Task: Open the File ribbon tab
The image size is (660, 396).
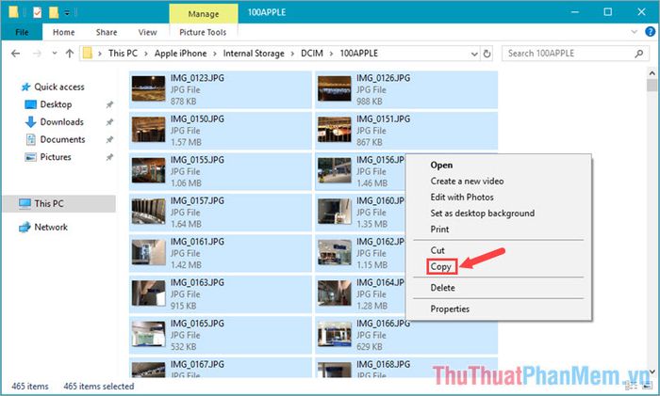Action: coord(22,32)
